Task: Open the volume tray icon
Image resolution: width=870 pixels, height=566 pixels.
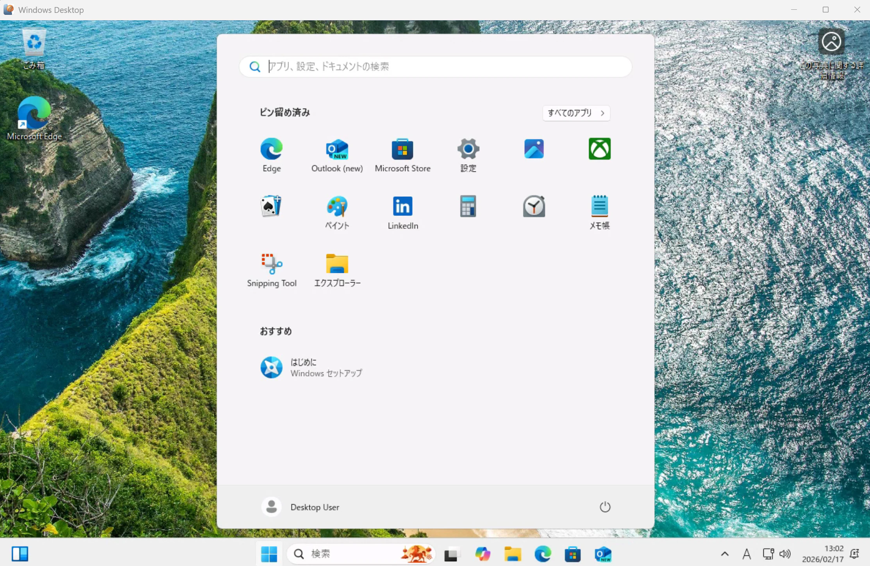Action: 785,554
